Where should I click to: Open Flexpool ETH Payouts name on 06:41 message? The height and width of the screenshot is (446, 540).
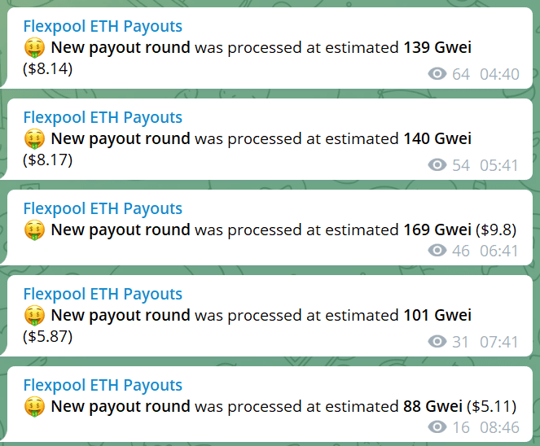click(103, 209)
